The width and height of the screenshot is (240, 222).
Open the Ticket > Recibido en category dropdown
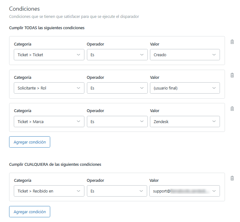[49, 191]
